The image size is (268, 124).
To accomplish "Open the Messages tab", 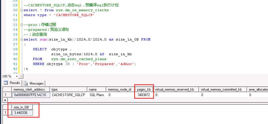I will 34,83.
